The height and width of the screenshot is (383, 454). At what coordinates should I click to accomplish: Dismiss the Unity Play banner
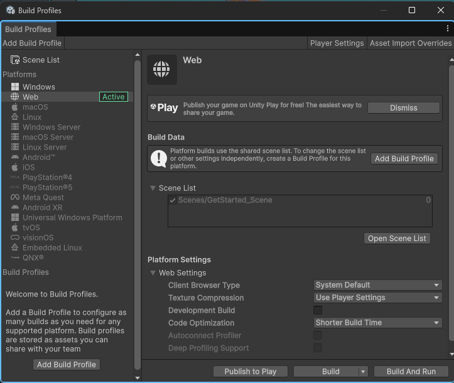404,108
